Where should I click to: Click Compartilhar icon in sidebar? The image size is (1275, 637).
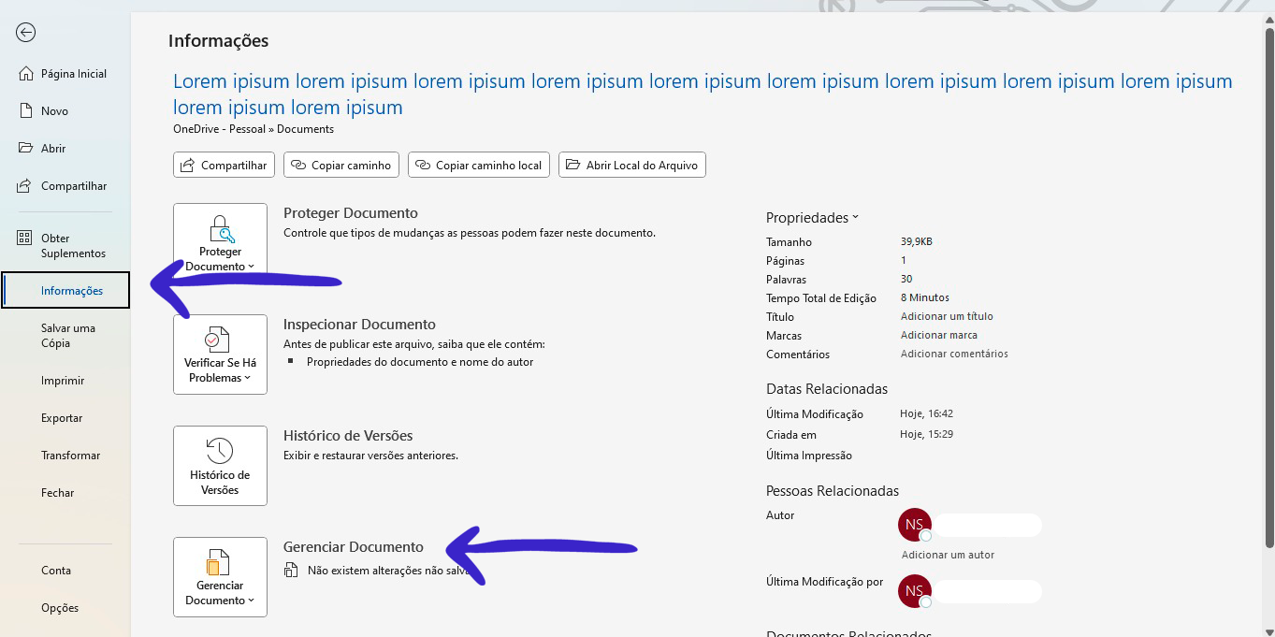click(26, 186)
